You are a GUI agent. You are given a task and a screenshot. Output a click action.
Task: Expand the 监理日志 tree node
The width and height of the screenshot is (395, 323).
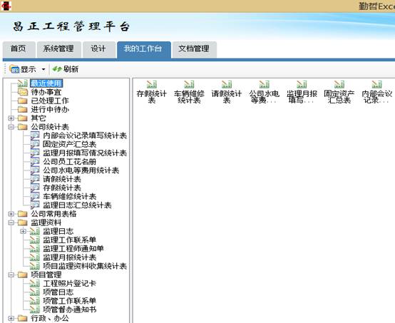tap(23, 231)
